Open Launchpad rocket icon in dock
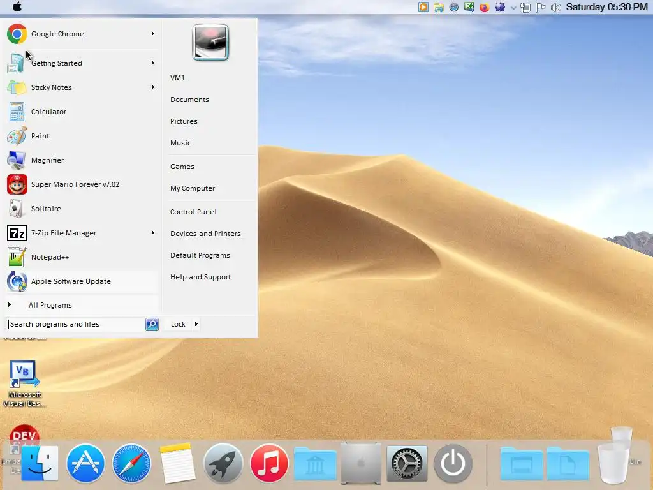 pyautogui.click(x=223, y=463)
